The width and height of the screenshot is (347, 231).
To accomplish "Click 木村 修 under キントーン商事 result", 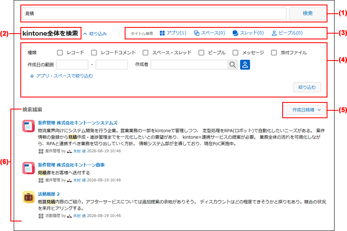I will pyautogui.click(x=79, y=180).
